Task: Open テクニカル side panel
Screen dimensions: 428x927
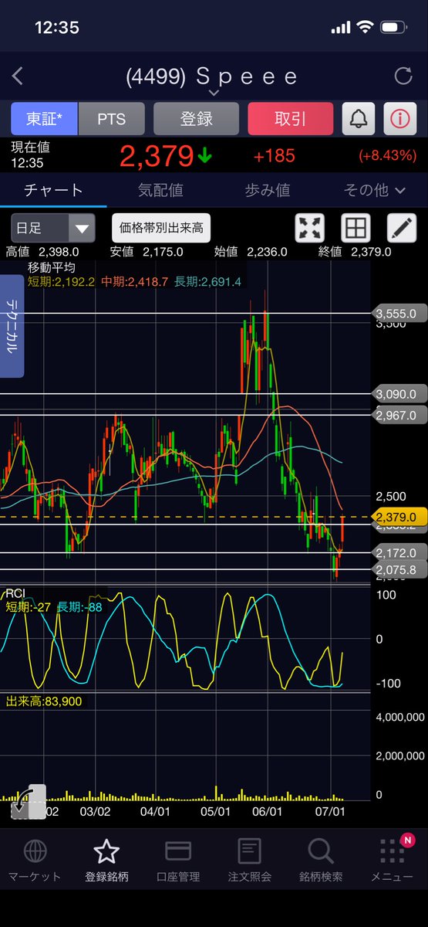Action: coord(12,327)
